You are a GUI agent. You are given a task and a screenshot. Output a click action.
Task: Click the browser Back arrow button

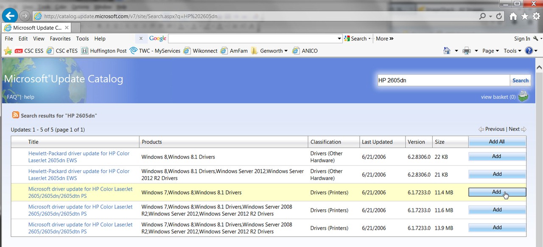pyautogui.click(x=9, y=16)
